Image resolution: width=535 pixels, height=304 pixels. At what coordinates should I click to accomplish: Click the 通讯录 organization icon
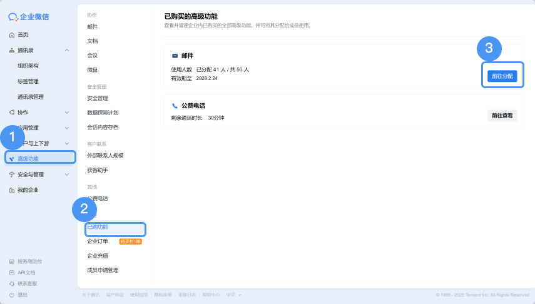tap(12, 51)
